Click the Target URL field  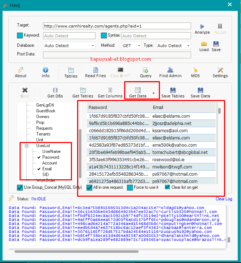(117, 26)
